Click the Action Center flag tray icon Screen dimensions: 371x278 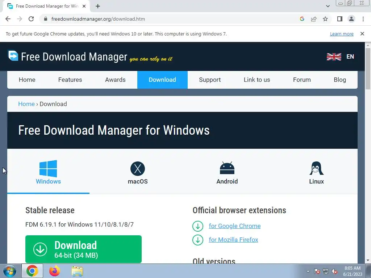point(317,271)
